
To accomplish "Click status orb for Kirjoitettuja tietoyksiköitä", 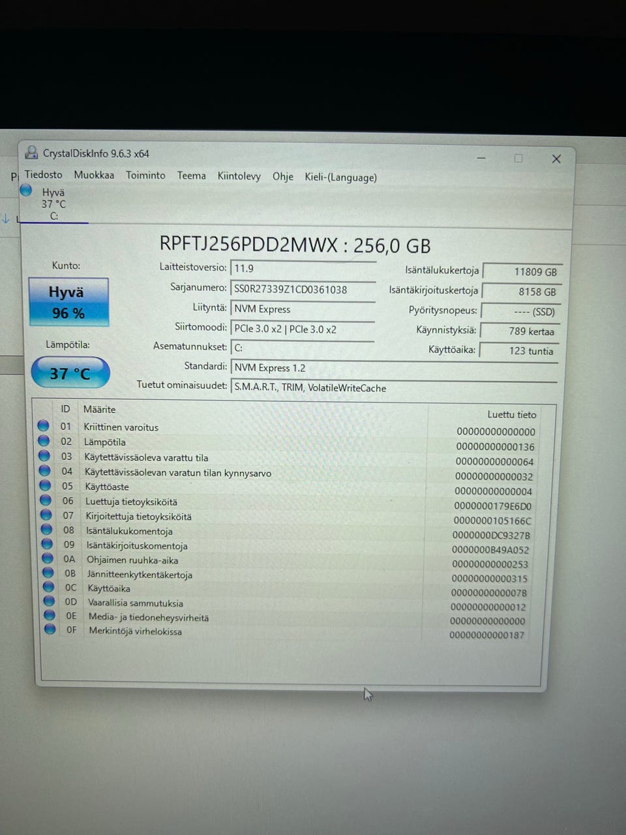I will [46, 515].
